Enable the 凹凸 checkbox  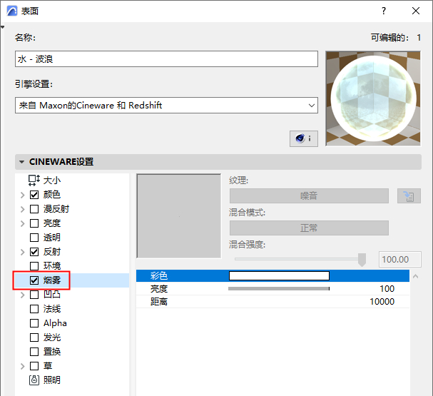[34, 295]
